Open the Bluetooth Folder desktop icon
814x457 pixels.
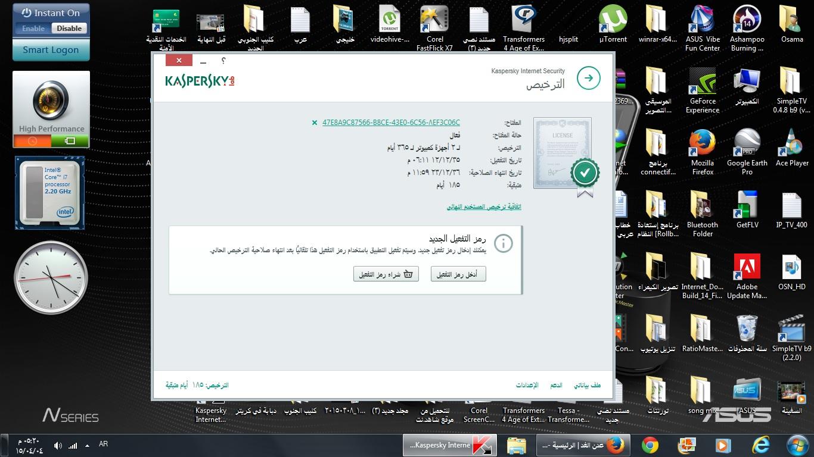703,214
